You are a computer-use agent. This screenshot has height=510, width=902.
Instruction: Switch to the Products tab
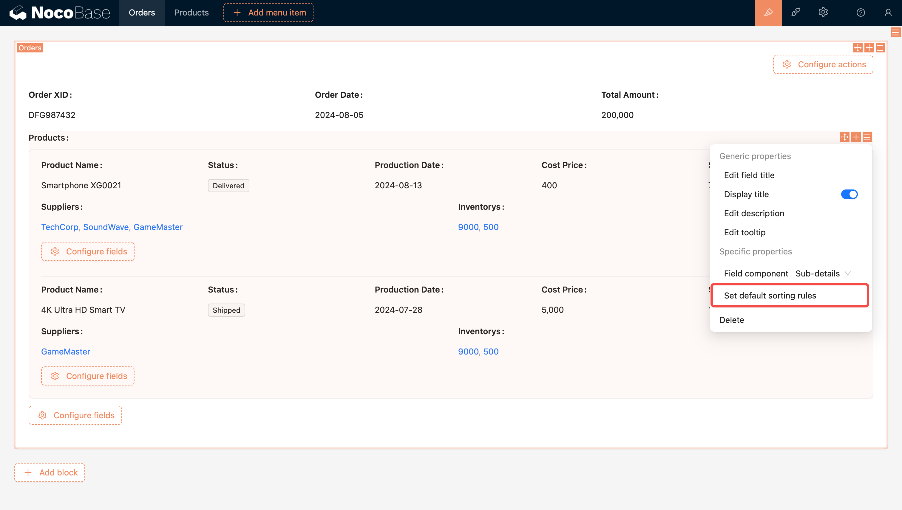tap(191, 13)
